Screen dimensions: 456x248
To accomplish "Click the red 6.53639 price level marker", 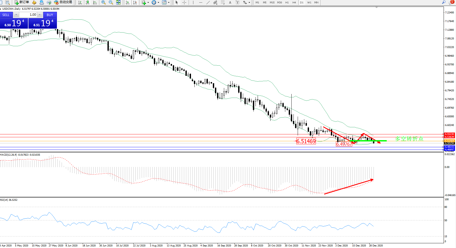I will [449, 137].
